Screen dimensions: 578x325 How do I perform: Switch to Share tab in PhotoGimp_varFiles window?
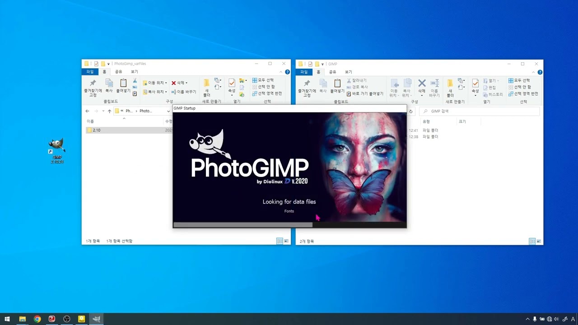click(118, 72)
